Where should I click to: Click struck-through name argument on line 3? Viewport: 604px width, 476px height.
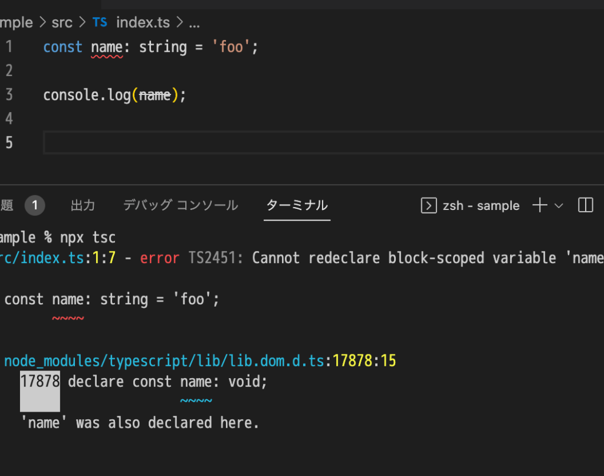[155, 95]
